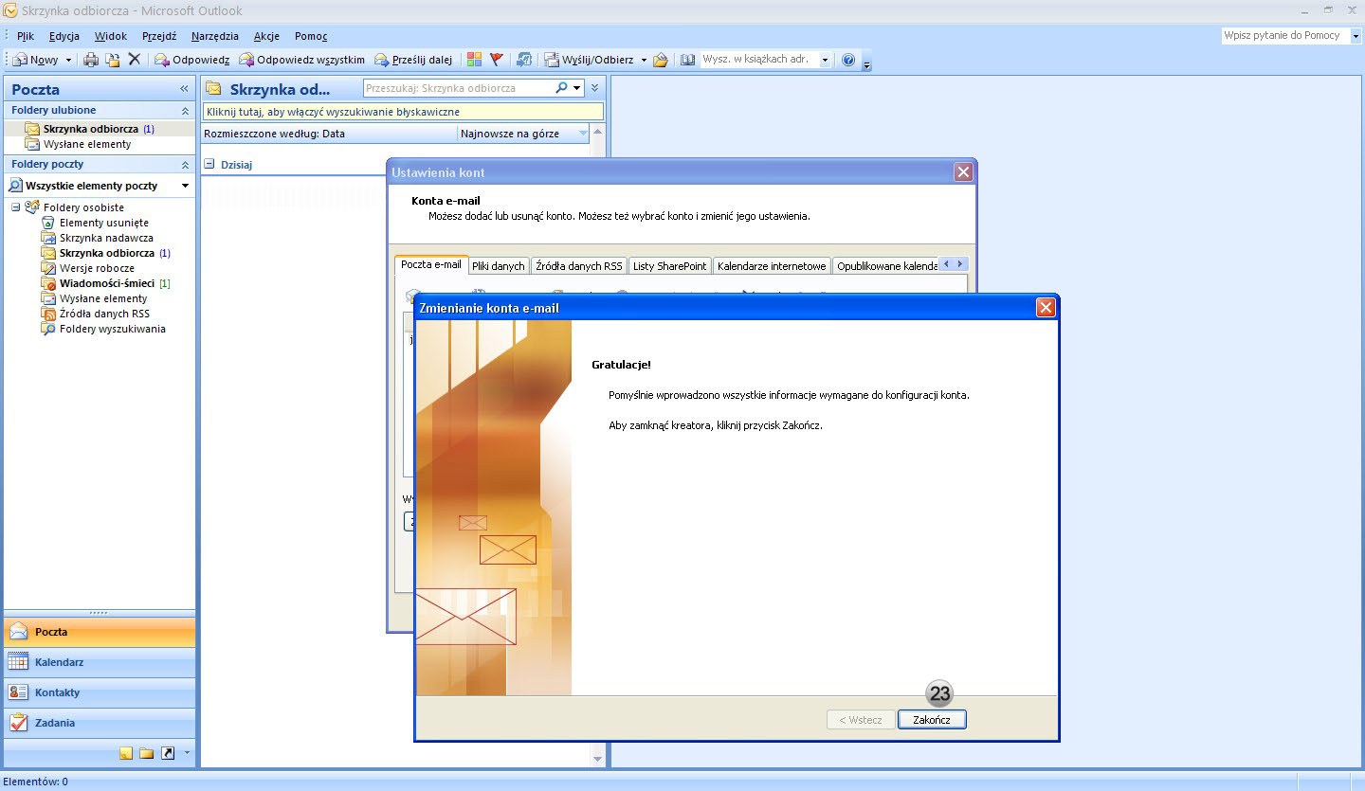Click the red follow-up flag icon
The width and height of the screenshot is (1365, 791).
tap(497, 60)
